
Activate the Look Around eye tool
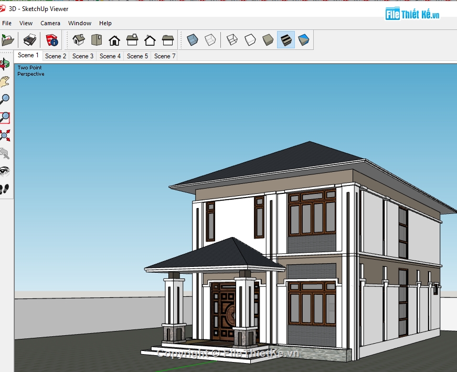[x=5, y=171]
